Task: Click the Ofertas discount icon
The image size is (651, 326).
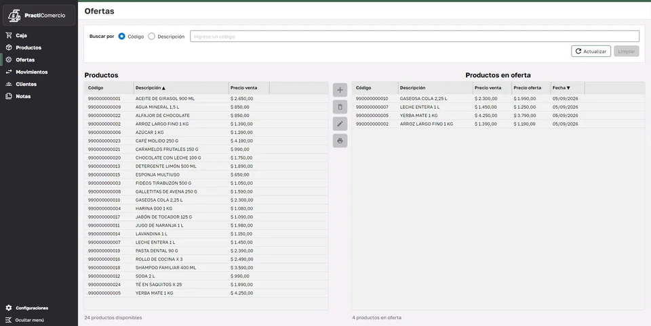Action: pos(9,60)
